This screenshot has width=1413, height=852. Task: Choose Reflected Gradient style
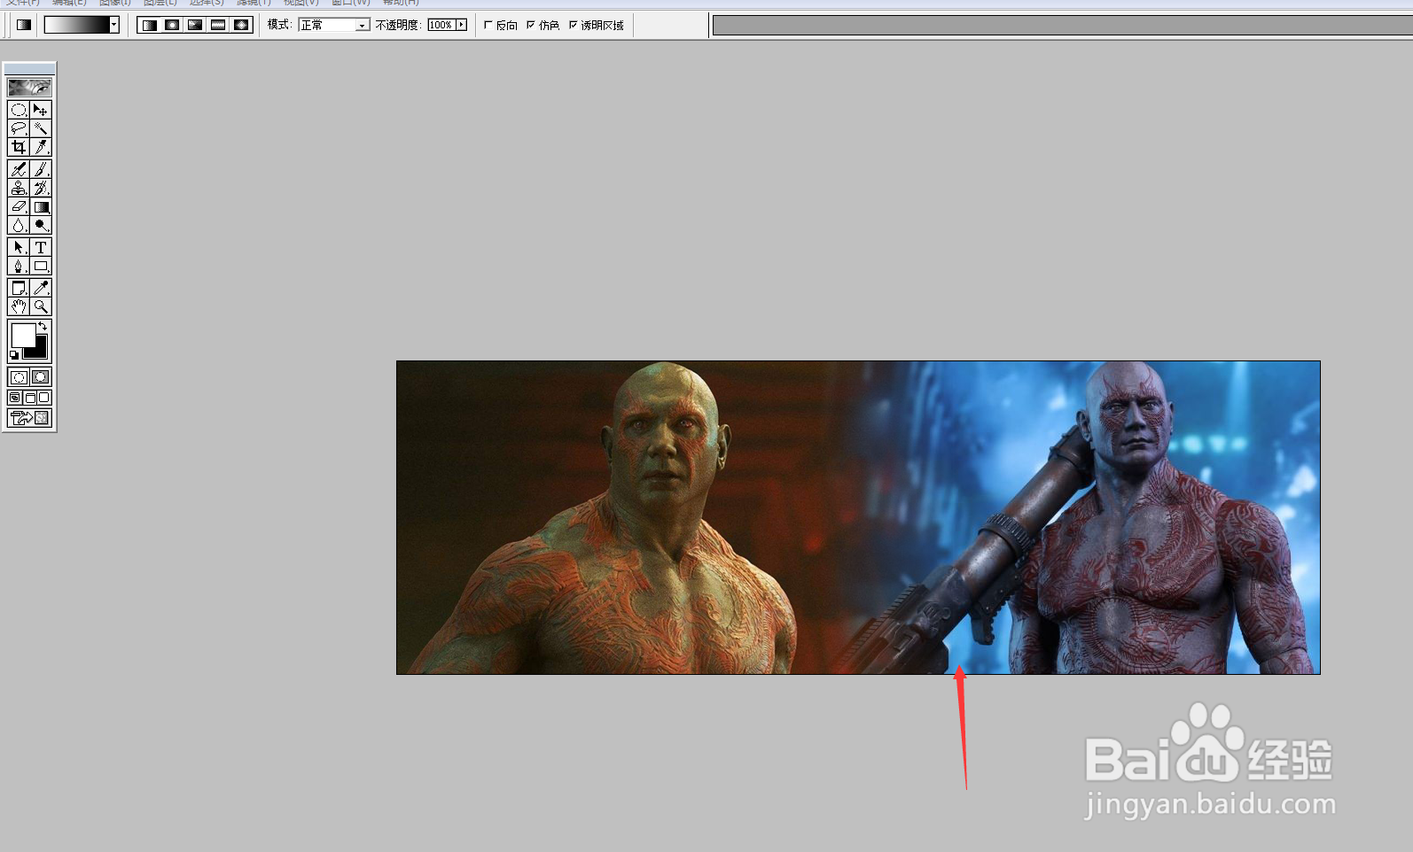pyautogui.click(x=218, y=25)
